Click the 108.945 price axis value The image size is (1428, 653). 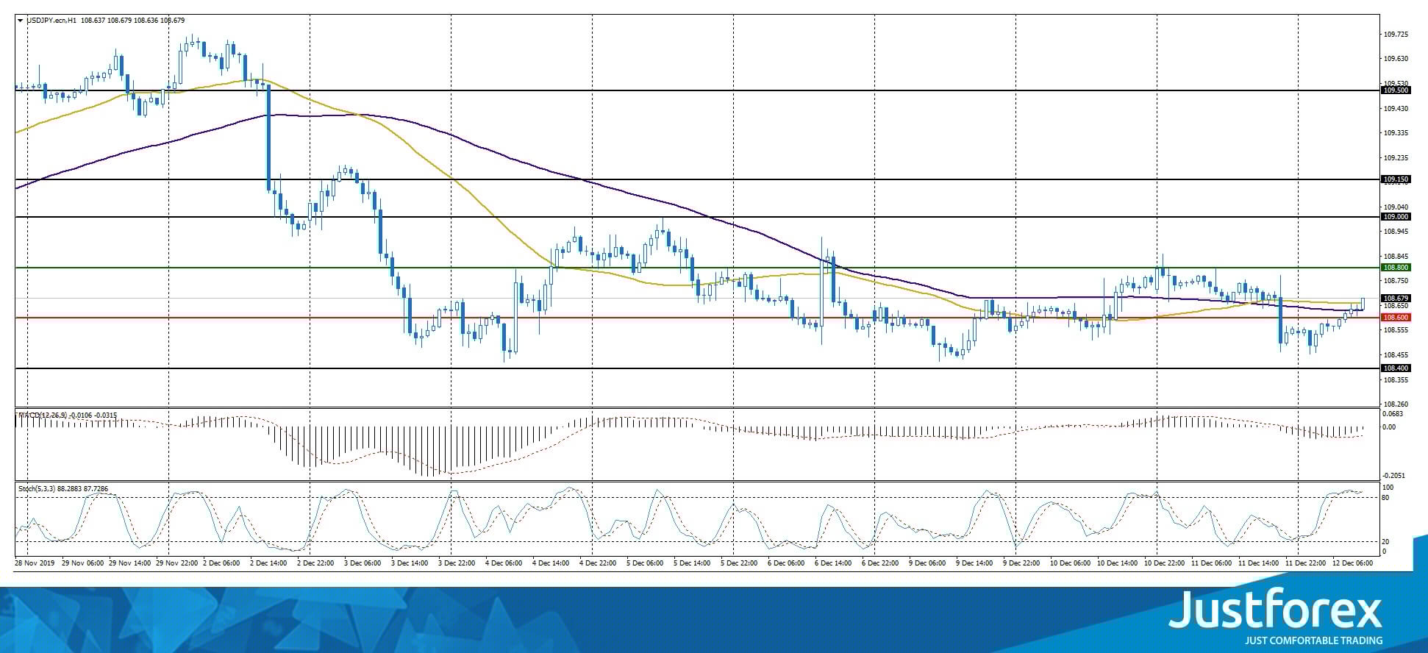tap(1396, 232)
